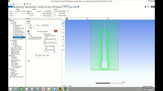Confirm Acoustics Model with OK
The width and height of the screenshot is (163, 91).
click(x=37, y=55)
